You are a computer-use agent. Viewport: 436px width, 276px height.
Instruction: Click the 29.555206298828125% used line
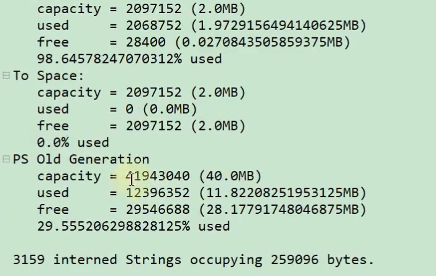[133, 226]
